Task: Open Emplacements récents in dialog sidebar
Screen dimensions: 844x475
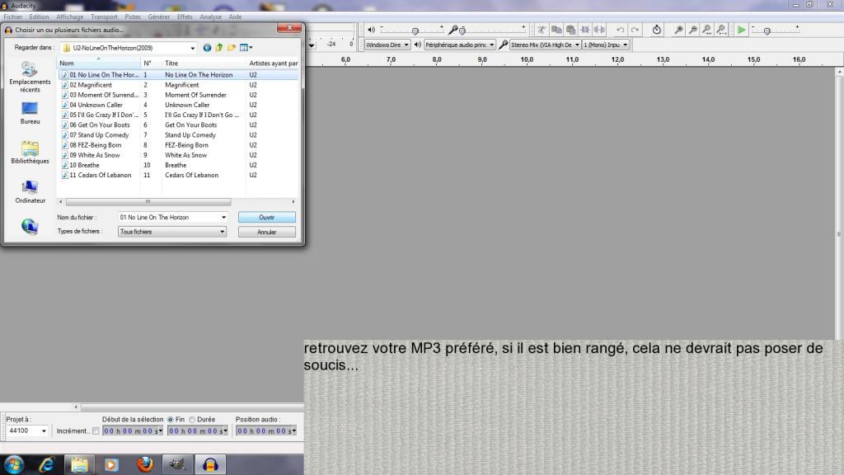Action: pos(30,77)
